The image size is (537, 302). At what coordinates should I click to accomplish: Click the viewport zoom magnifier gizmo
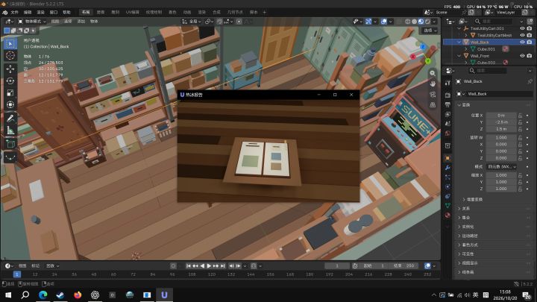click(x=433, y=73)
